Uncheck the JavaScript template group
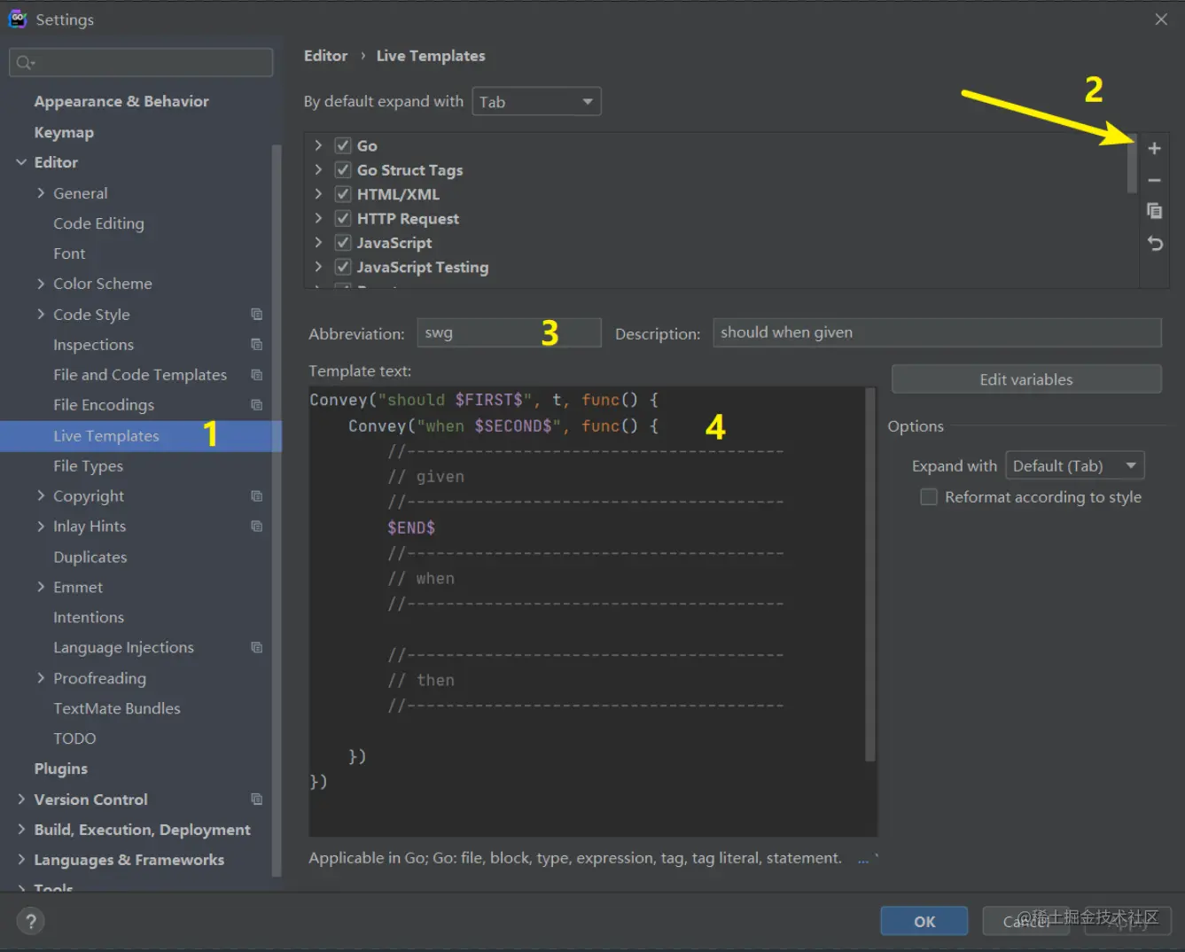Image resolution: width=1185 pixels, height=952 pixels. (343, 242)
